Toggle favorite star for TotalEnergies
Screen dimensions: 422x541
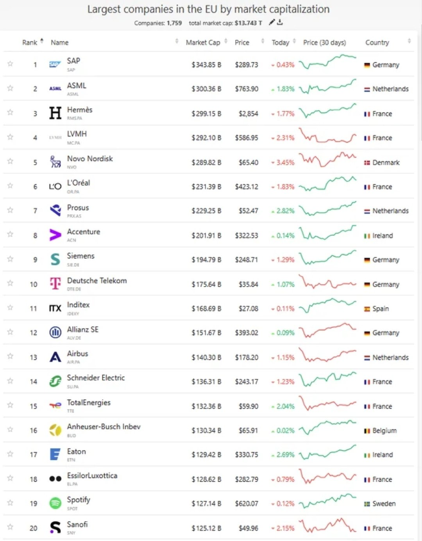10,405
